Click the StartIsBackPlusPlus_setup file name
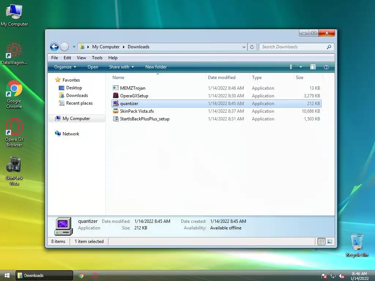Viewport: 375px width, 281px height. [145, 119]
